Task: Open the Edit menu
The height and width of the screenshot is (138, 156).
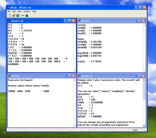Action: 14,11
